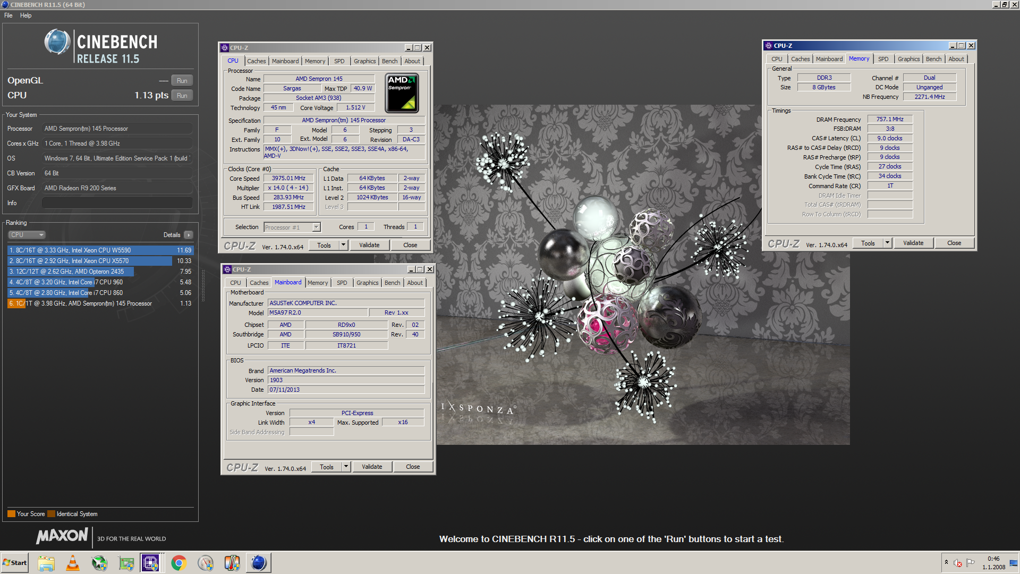Open the ranking CPU type dropdown
Screen dimensions: 1020x574
coord(27,235)
